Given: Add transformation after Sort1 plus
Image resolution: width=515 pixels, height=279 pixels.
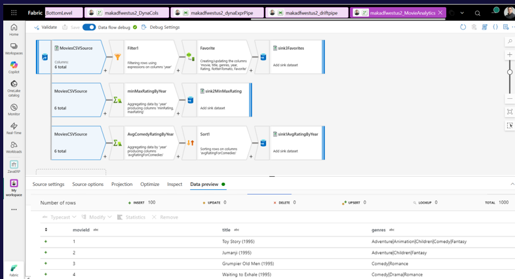Looking at the screenshot, I should click(x=251, y=157).
